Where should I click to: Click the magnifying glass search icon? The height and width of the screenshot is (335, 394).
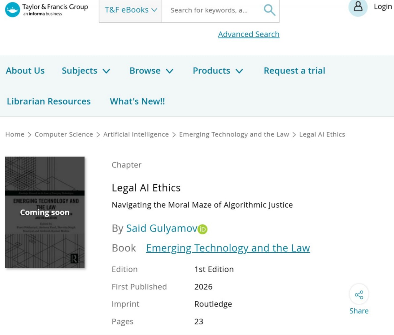coord(269,10)
